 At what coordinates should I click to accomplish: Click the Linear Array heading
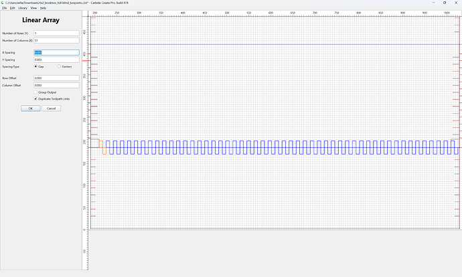(41, 20)
